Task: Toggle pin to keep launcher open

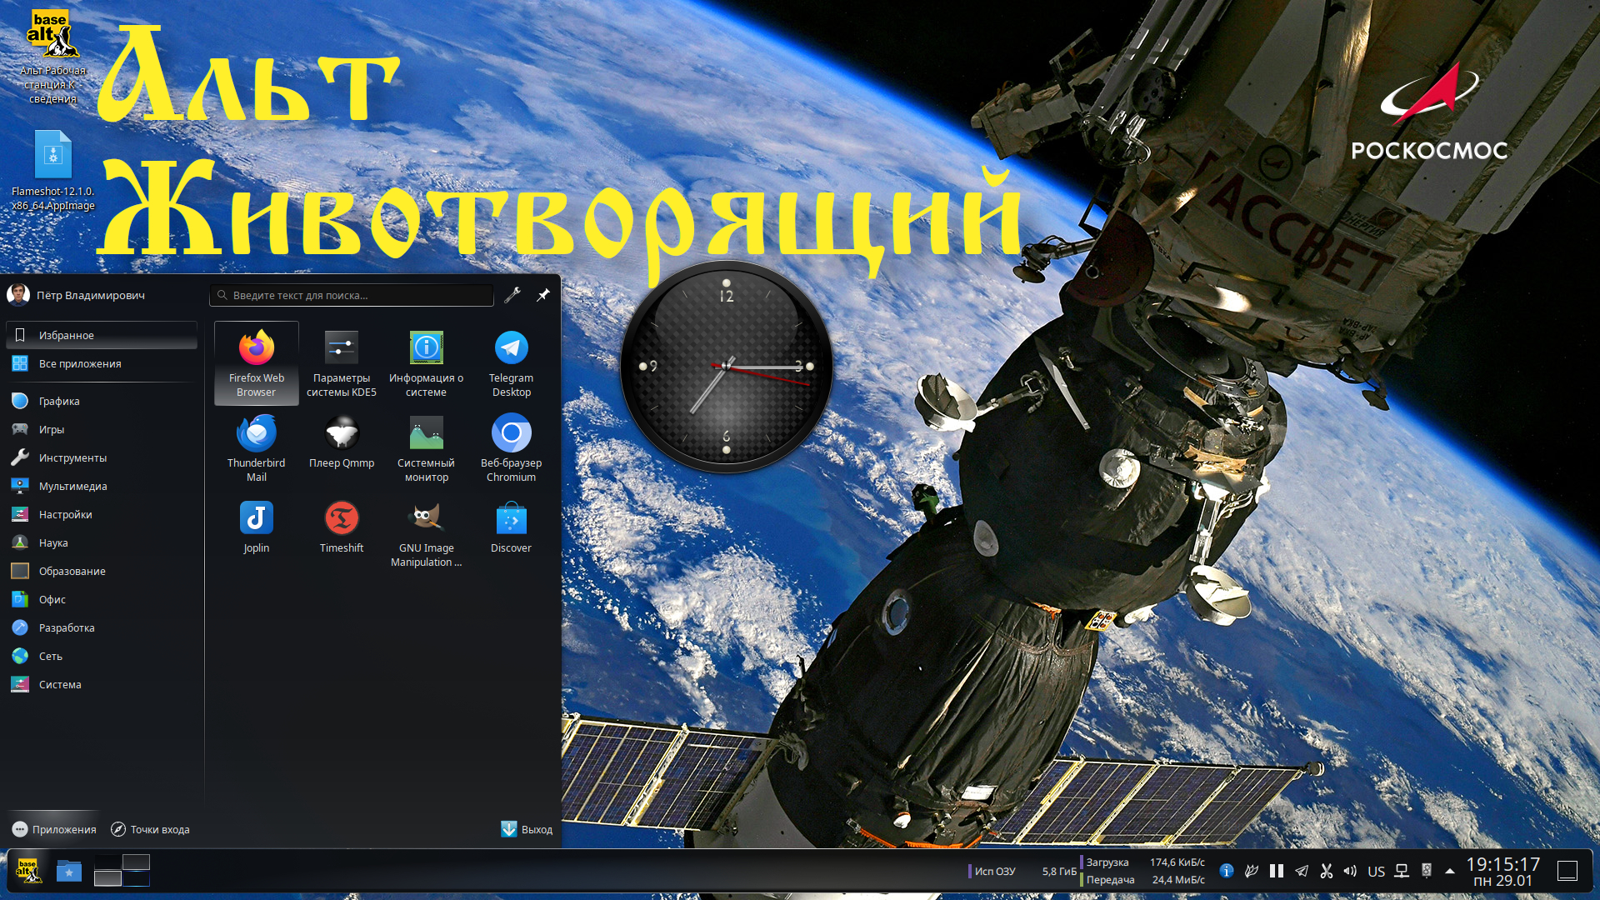Action: coord(542,295)
